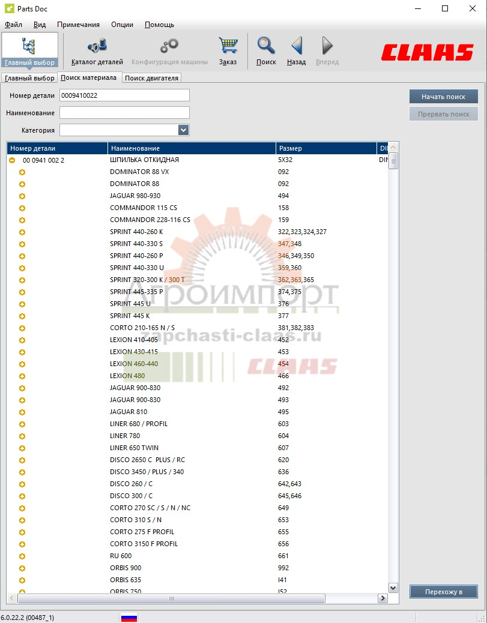The image size is (487, 623).
Task: Click the horizontal scrollbar left arrow
Action: click(12, 598)
